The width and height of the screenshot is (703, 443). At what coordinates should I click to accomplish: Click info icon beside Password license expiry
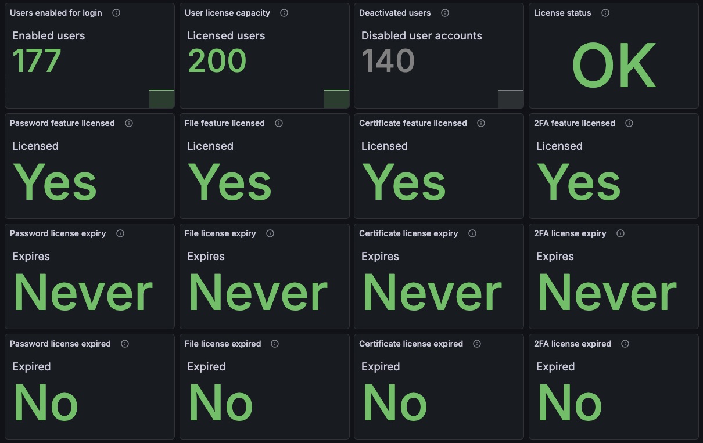(x=120, y=233)
